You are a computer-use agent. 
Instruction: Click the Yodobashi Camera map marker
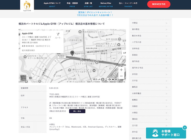click(x=97, y=63)
